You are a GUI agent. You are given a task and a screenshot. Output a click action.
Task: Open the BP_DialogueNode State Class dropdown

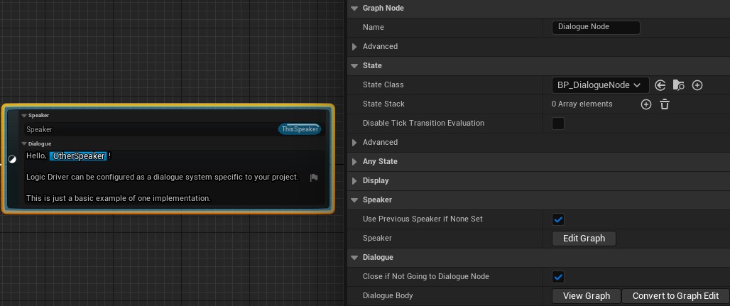pyautogui.click(x=600, y=85)
